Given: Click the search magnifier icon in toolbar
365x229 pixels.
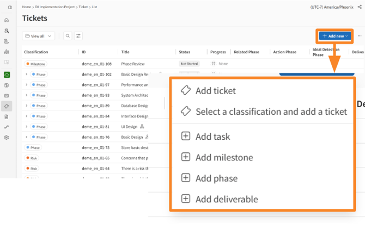Looking at the screenshot, I should click(68, 36).
